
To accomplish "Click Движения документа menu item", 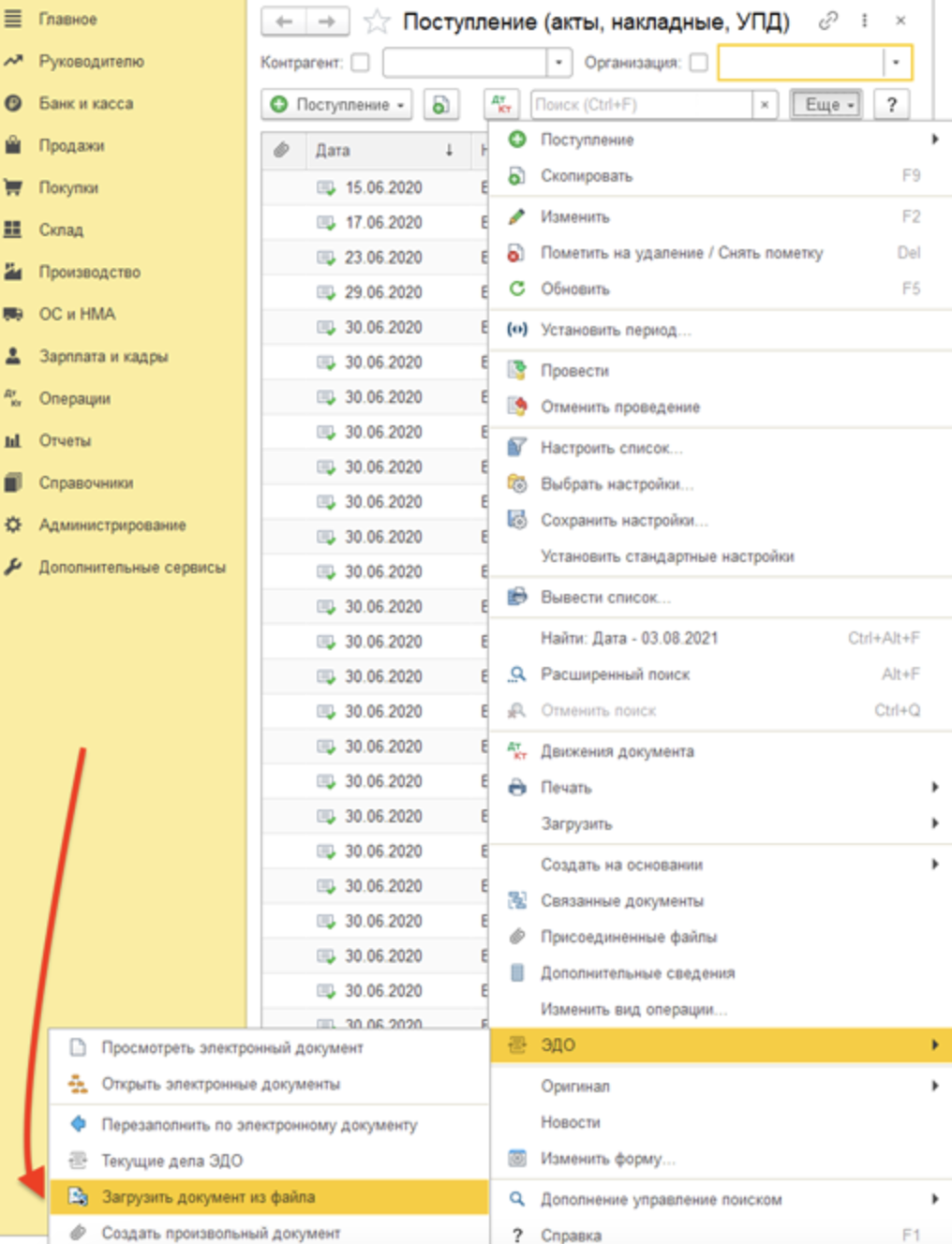I will click(720, 751).
